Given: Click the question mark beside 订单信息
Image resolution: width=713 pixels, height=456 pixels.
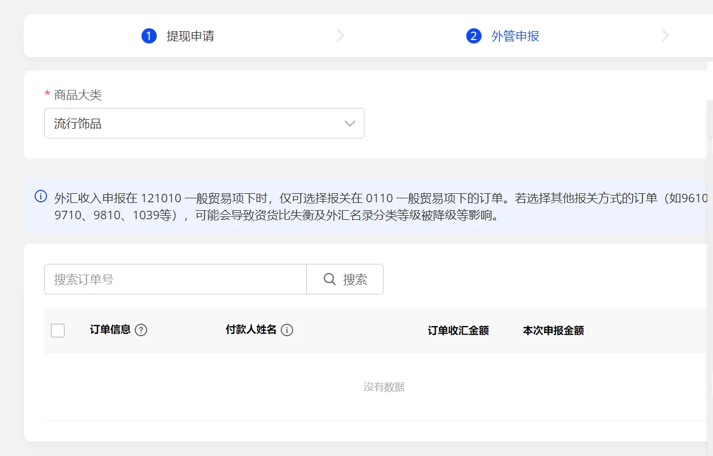Looking at the screenshot, I should click(x=141, y=330).
